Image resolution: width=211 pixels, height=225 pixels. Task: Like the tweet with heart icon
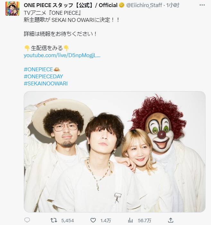93,220
